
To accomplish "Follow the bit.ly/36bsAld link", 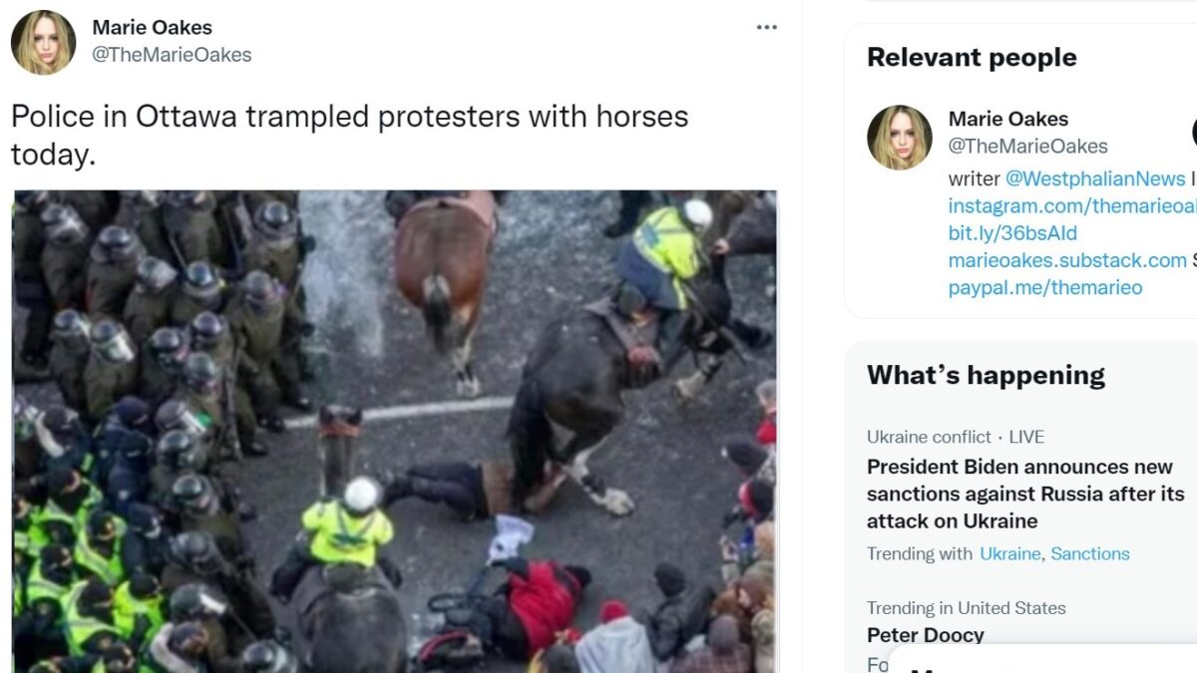I will click(1012, 233).
